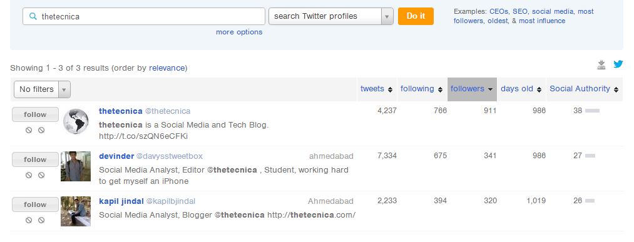Click the orange 'Do it' button
The height and width of the screenshot is (242, 634).
tap(416, 16)
